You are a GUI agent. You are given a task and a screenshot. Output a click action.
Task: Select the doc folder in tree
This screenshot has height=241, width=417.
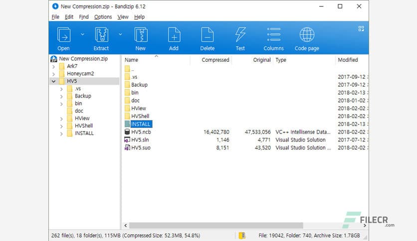(79, 111)
